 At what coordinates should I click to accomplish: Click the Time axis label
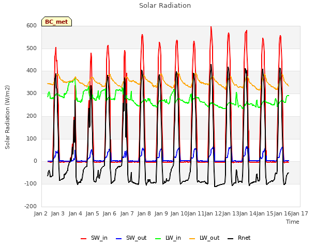pos(293,222)
